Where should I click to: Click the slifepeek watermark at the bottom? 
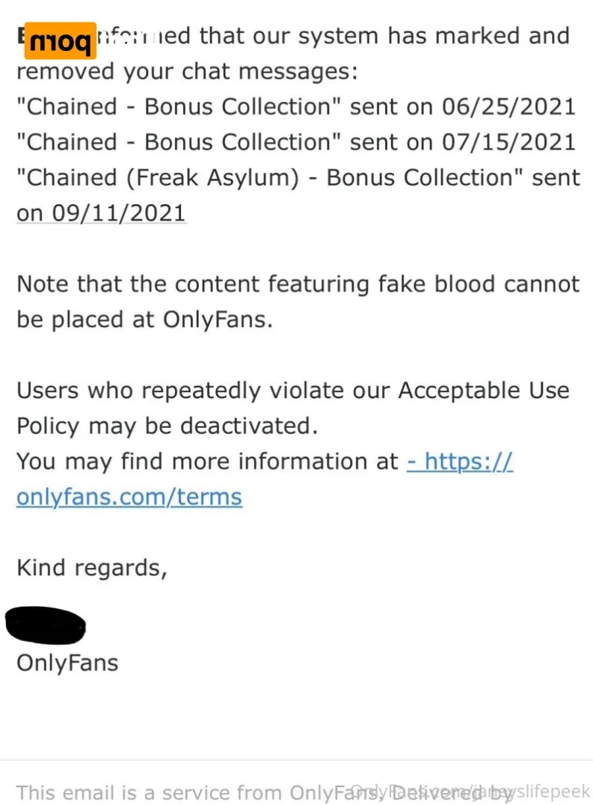[x=553, y=791]
